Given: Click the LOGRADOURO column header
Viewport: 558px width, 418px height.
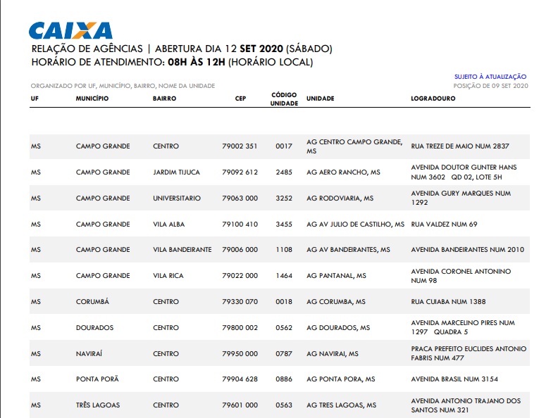Looking at the screenshot, I should pyautogui.click(x=433, y=99).
